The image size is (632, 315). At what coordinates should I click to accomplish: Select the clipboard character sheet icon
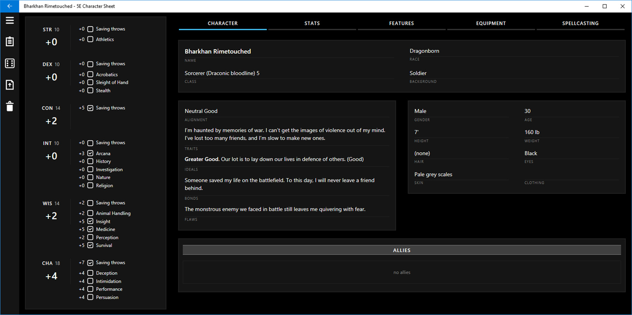(x=9, y=42)
